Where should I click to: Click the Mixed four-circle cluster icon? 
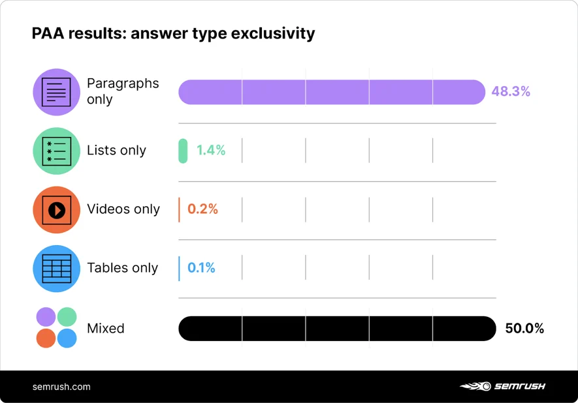(56, 328)
